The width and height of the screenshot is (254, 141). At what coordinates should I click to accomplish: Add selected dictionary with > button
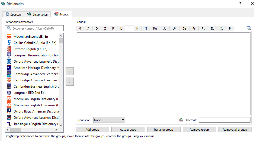70,71
